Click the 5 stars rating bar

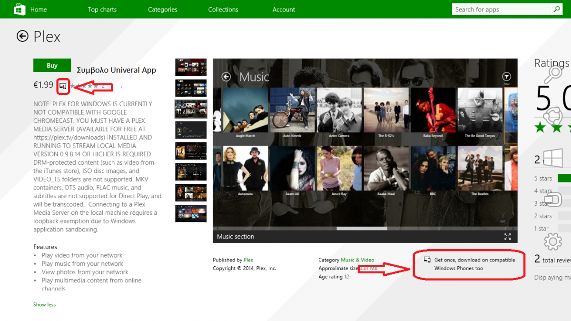coord(564,178)
